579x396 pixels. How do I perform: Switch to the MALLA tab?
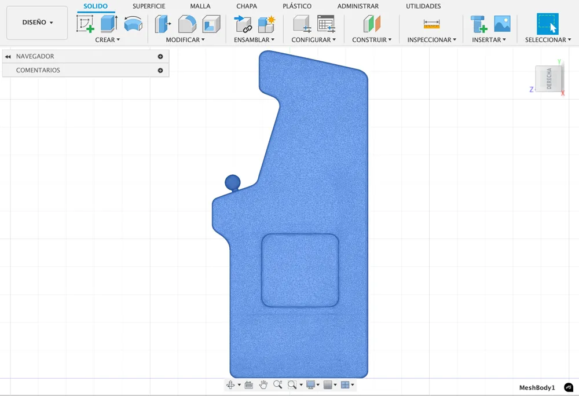coord(200,6)
